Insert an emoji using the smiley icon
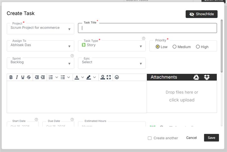This screenshot has width=227, height=152. [x=117, y=77]
